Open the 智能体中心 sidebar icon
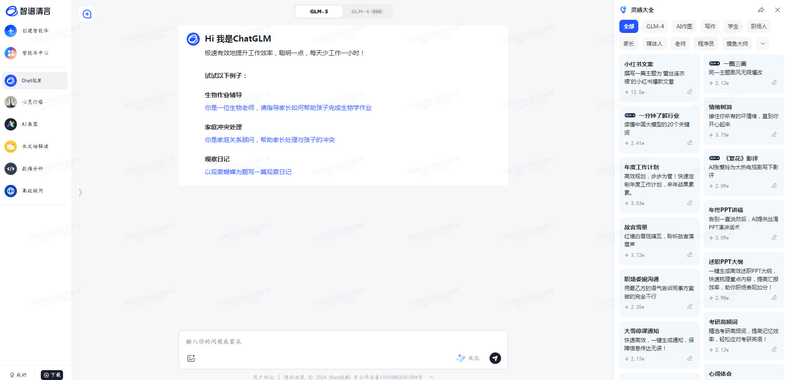Image resolution: width=785 pixels, height=380 pixels. [11, 53]
